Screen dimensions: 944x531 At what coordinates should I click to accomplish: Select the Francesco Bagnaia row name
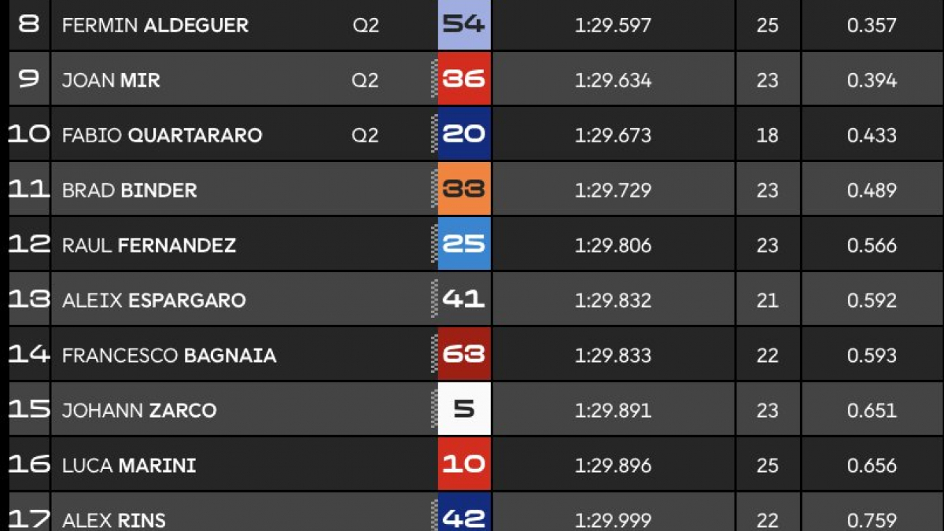pos(169,356)
